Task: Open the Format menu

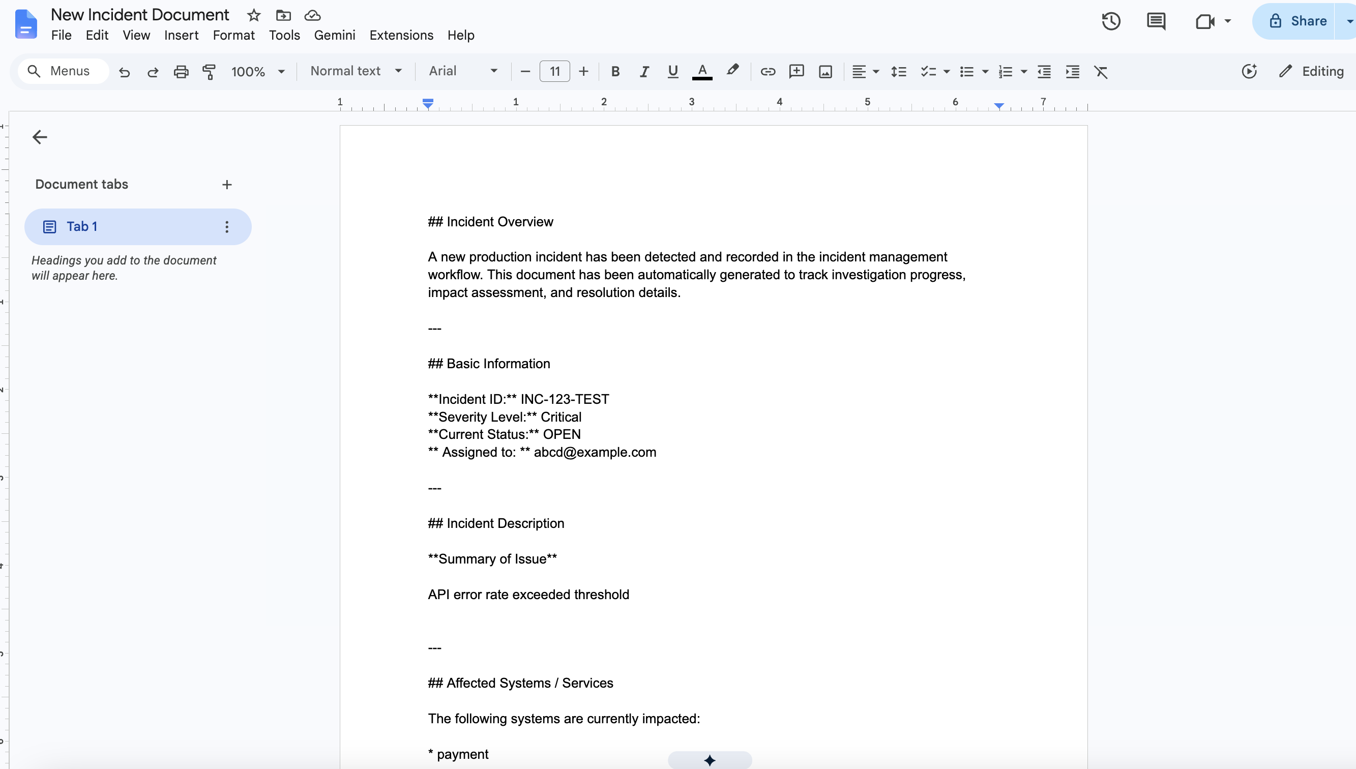Action: pyautogui.click(x=233, y=35)
